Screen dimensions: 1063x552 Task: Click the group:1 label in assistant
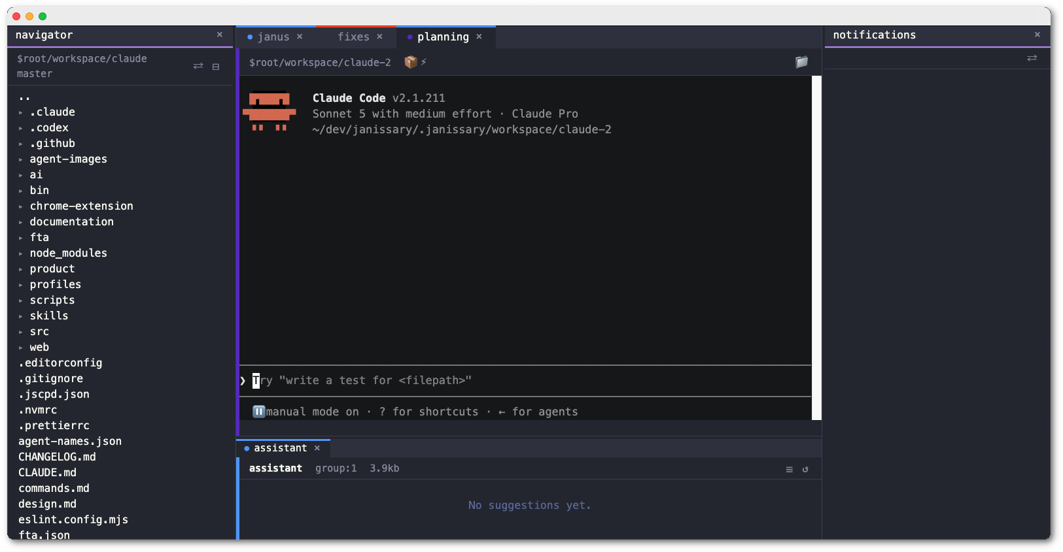pyautogui.click(x=336, y=468)
